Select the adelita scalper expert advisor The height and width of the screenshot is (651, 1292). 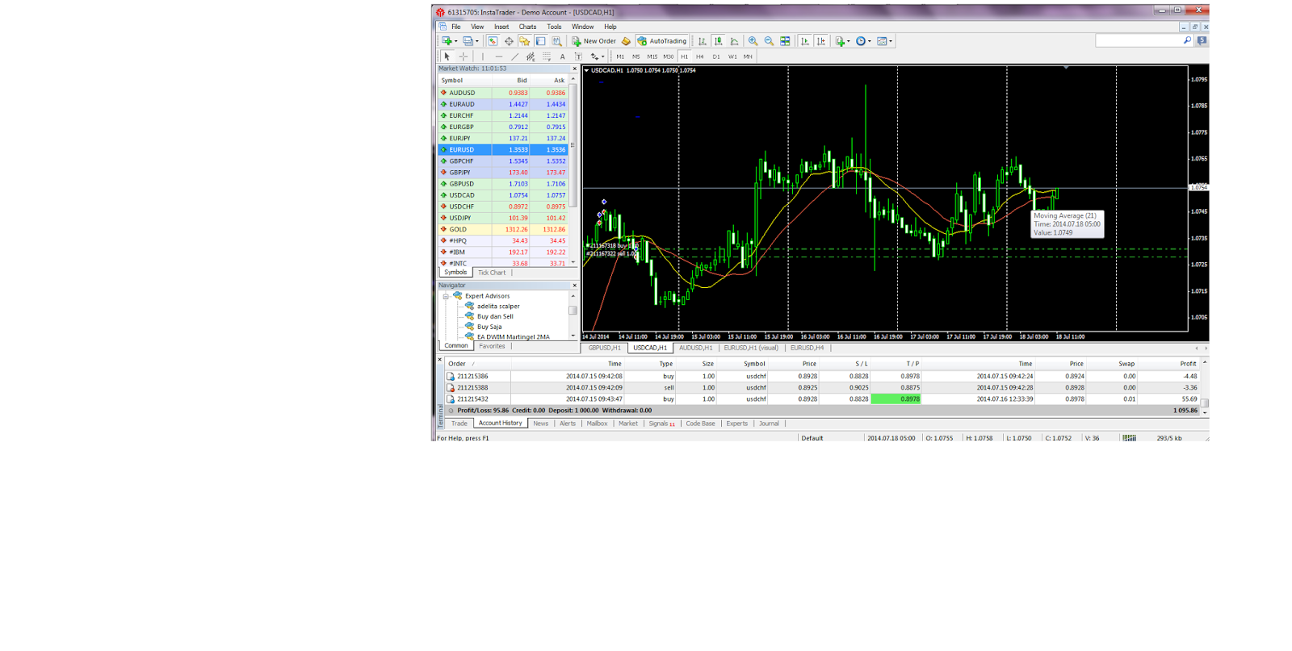click(497, 307)
